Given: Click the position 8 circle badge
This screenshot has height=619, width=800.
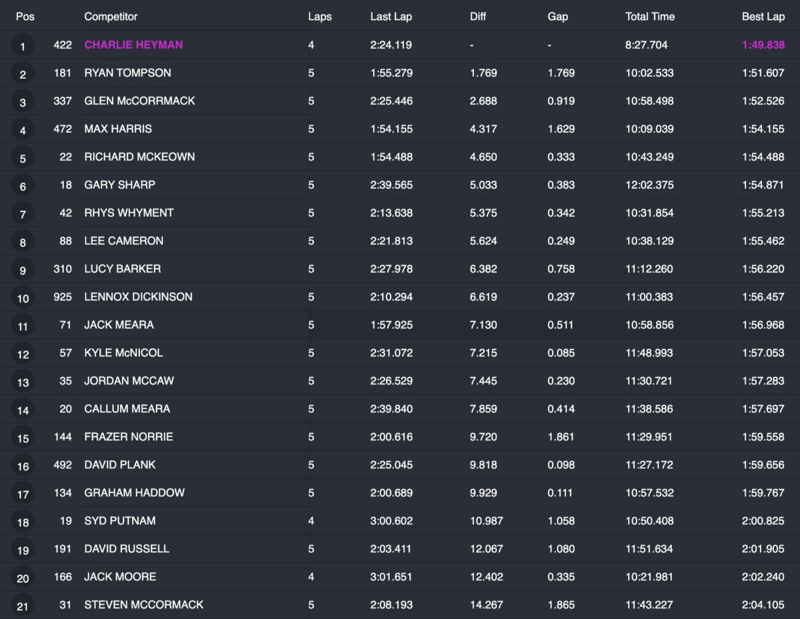Looking at the screenshot, I should click(23, 242).
